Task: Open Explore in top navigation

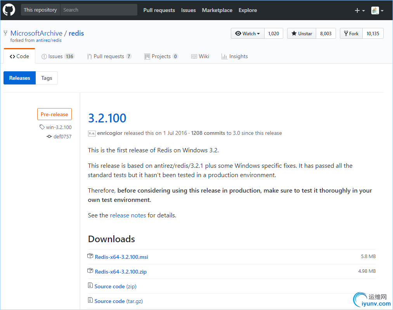Action: (x=248, y=10)
